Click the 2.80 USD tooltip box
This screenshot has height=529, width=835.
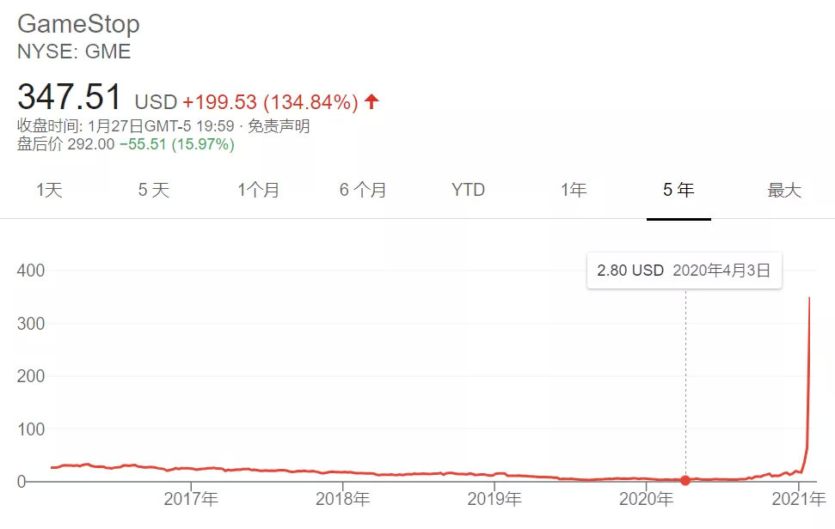click(684, 271)
